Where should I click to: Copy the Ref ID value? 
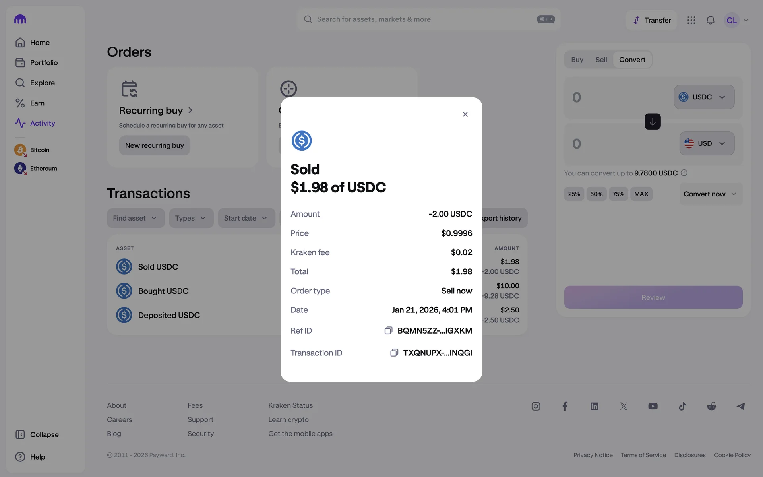tap(388, 331)
